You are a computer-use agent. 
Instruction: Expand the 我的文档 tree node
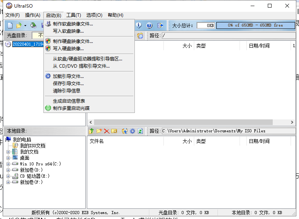click(x=8, y=152)
